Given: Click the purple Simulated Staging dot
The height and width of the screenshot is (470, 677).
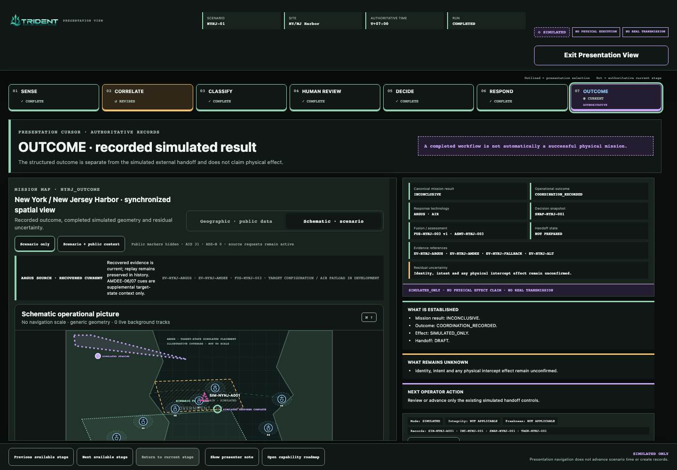Looking at the screenshot, I should (x=98, y=356).
